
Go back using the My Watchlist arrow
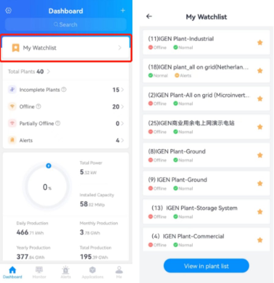tap(149, 17)
